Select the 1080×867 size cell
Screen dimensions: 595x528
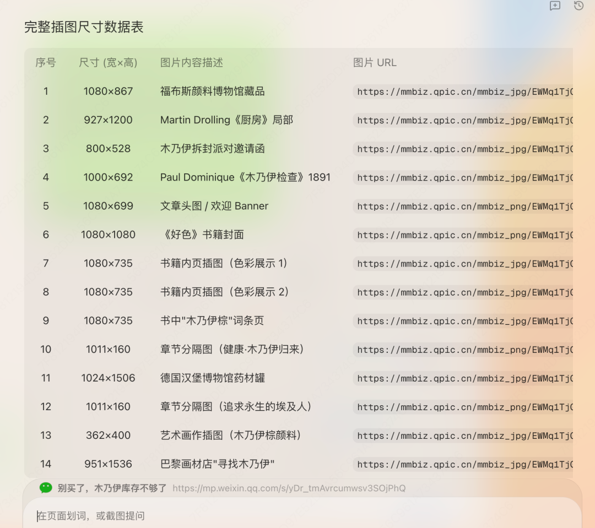[x=108, y=91]
